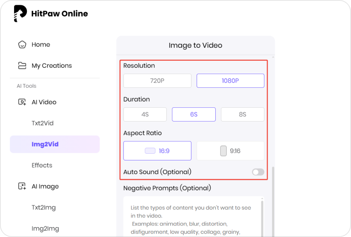Click the AI Video sidebar icon
351x237 pixels.
pyautogui.click(x=22, y=102)
